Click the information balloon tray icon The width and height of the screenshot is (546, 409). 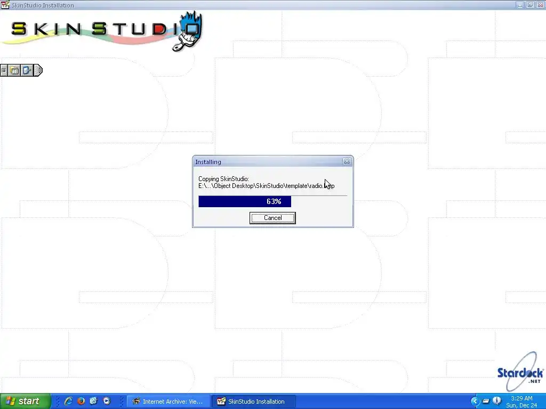point(497,401)
